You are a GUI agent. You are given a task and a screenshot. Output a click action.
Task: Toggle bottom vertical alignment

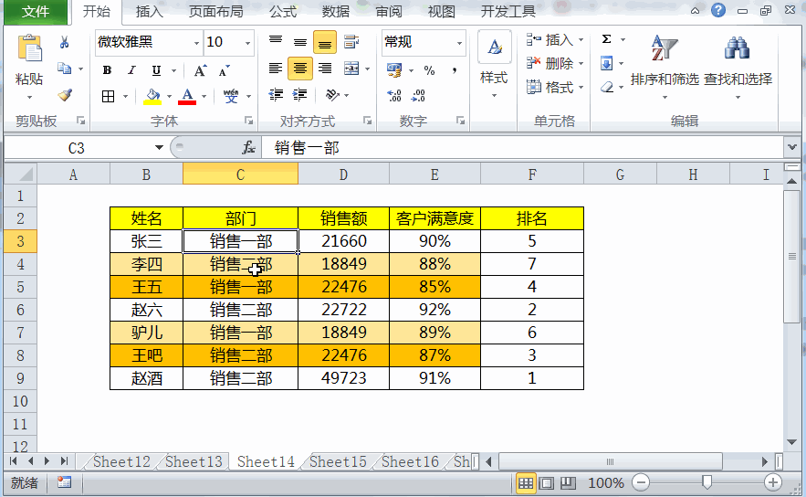pyautogui.click(x=325, y=42)
